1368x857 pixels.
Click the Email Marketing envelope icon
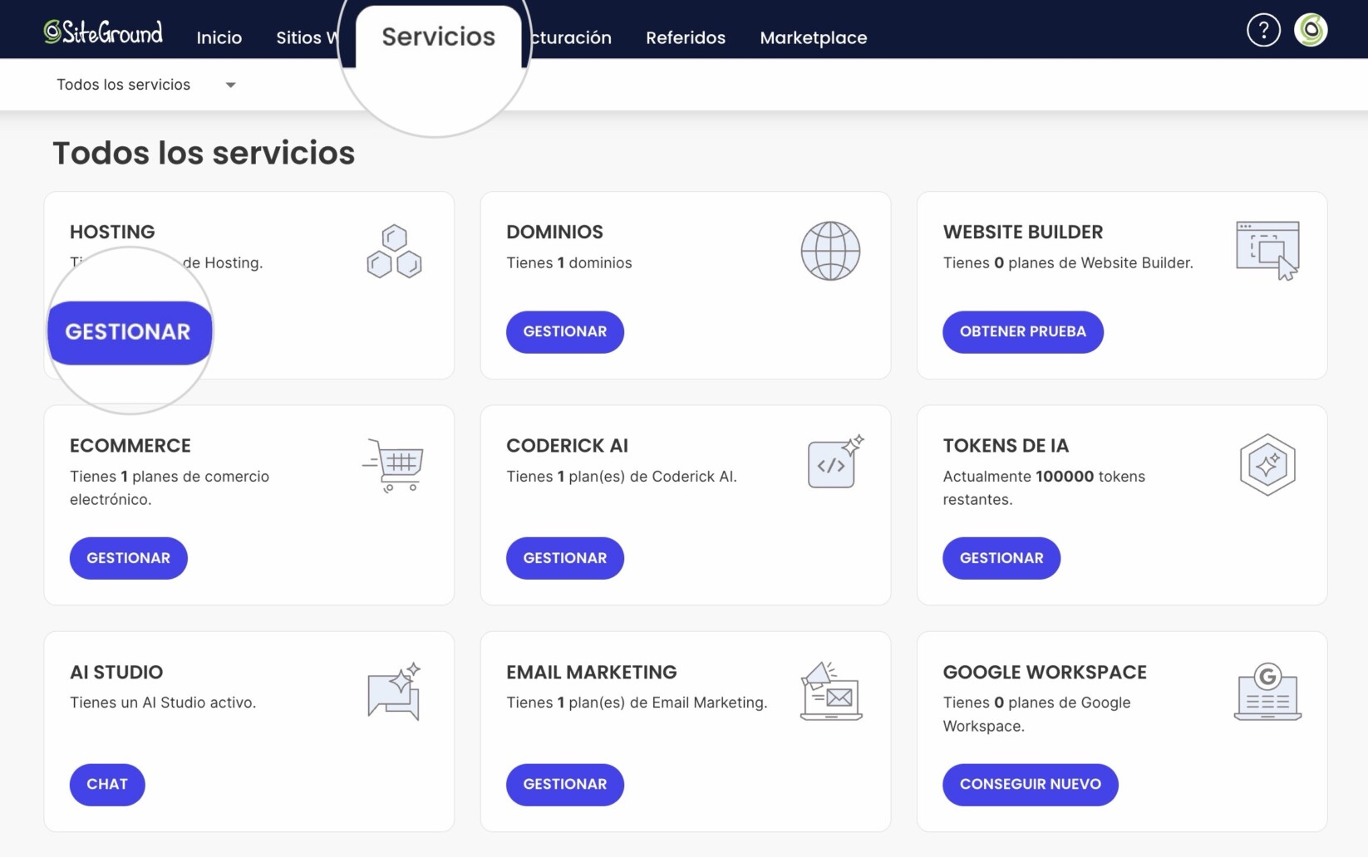(831, 691)
